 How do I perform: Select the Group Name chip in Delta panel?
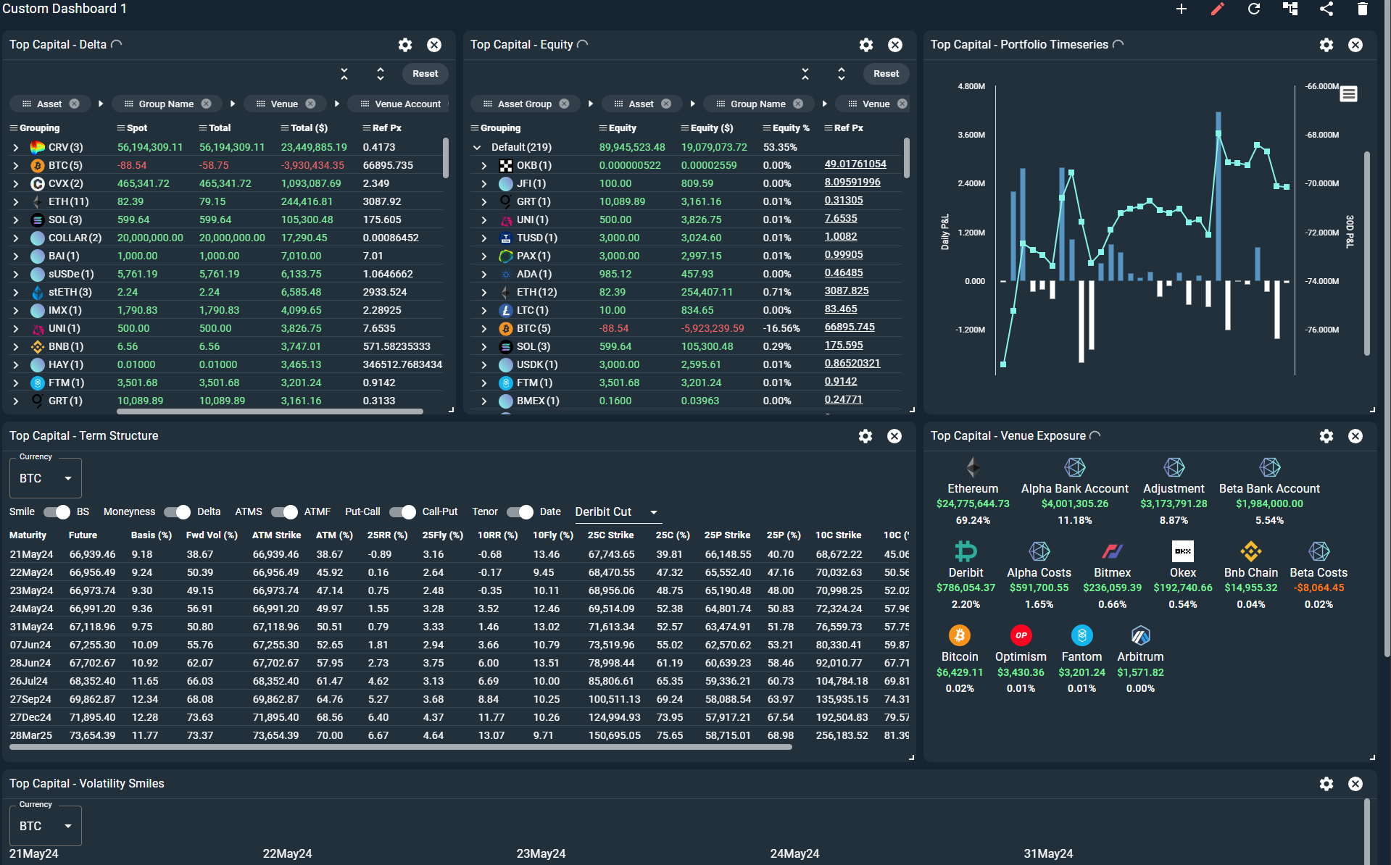(166, 104)
